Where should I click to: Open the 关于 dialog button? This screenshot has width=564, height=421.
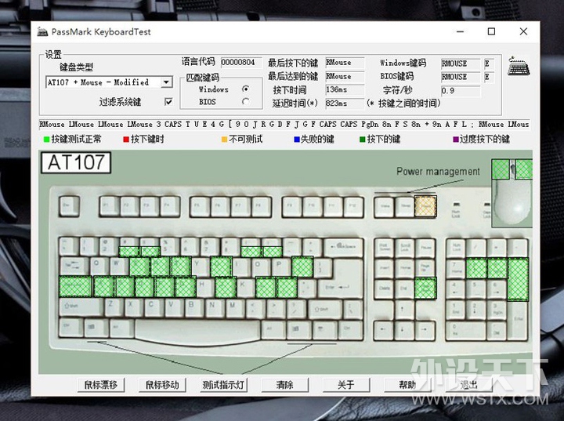tap(346, 385)
